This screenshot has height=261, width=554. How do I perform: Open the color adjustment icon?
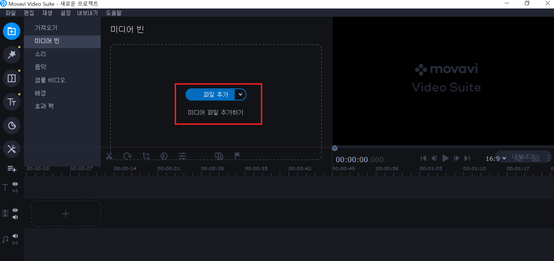[164, 156]
